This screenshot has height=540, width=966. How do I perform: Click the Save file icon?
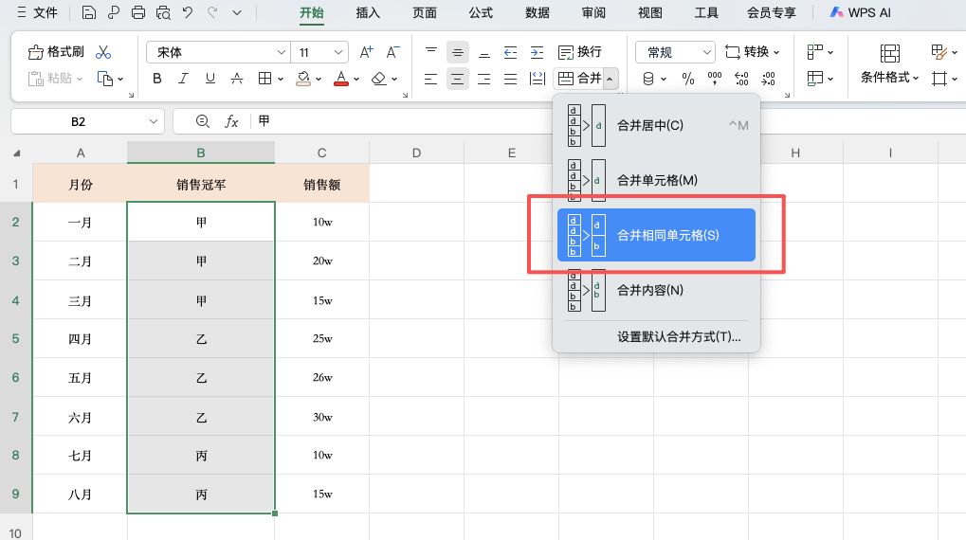pos(88,12)
